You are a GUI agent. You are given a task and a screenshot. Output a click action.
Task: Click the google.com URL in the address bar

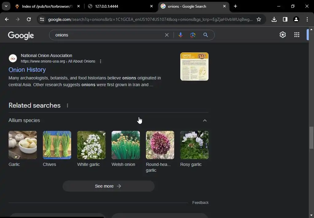point(150,19)
